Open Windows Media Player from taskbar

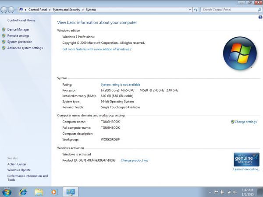coord(54,192)
